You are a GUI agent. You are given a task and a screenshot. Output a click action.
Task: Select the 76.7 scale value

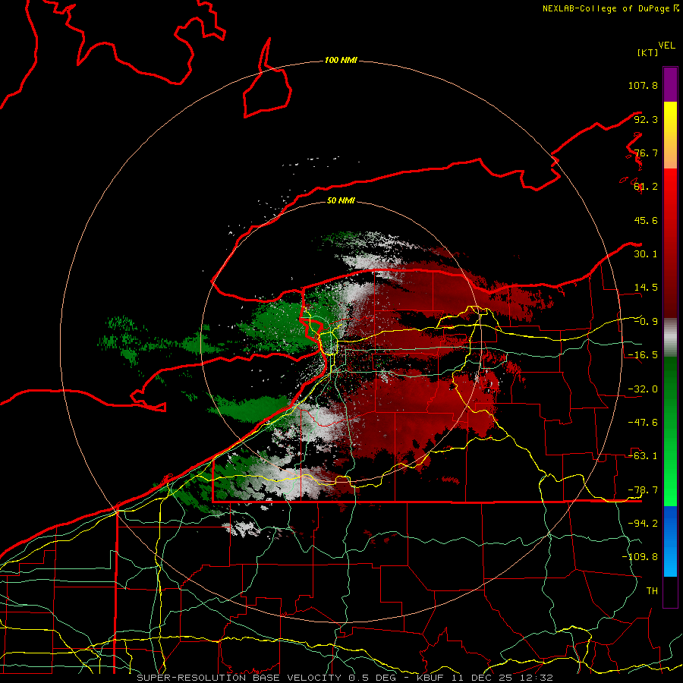pos(646,153)
